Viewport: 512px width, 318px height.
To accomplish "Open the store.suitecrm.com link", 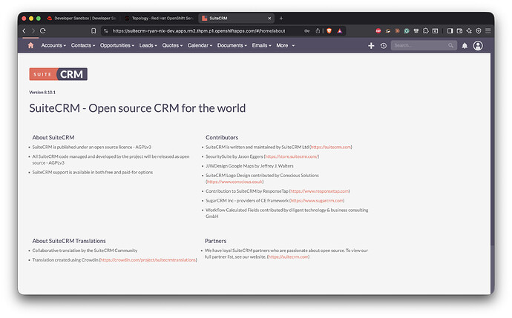I will tap(292, 156).
